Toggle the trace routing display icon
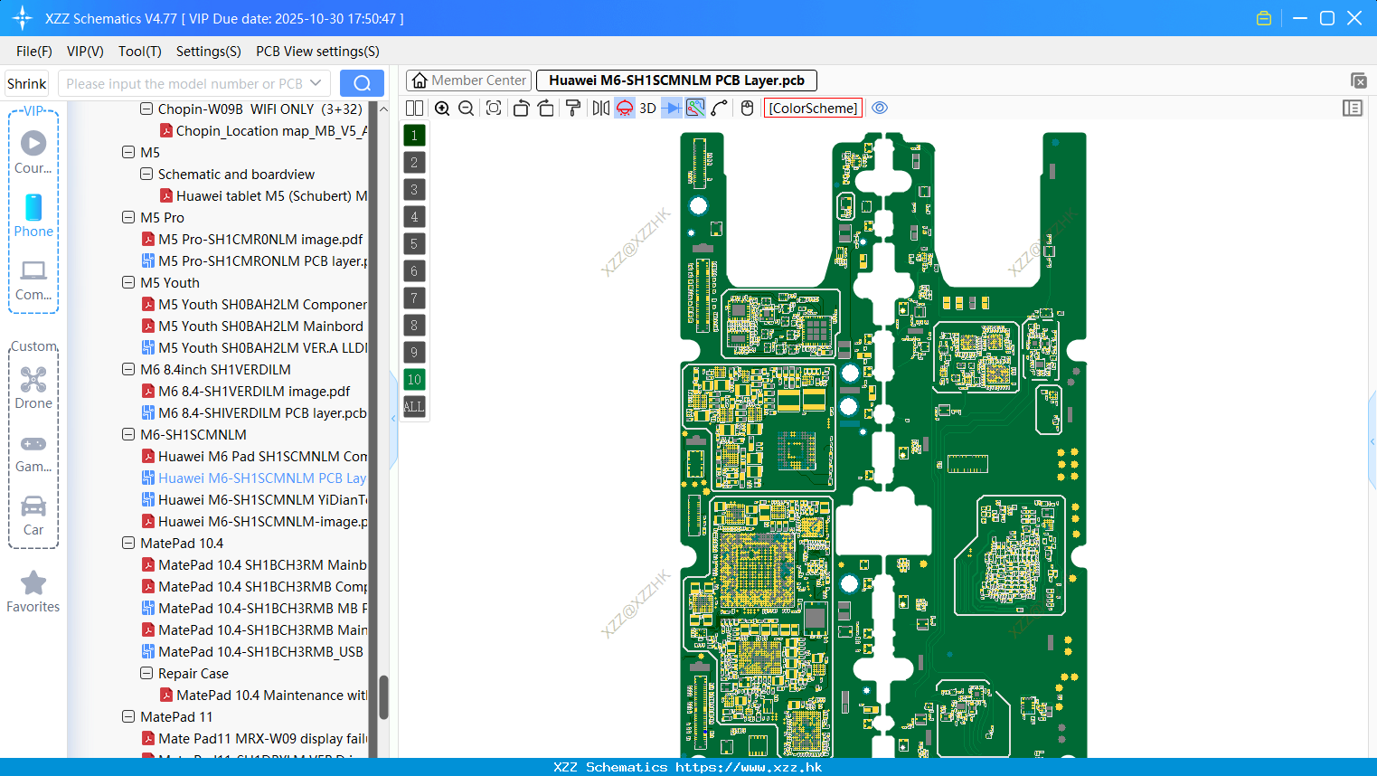 [x=695, y=109]
